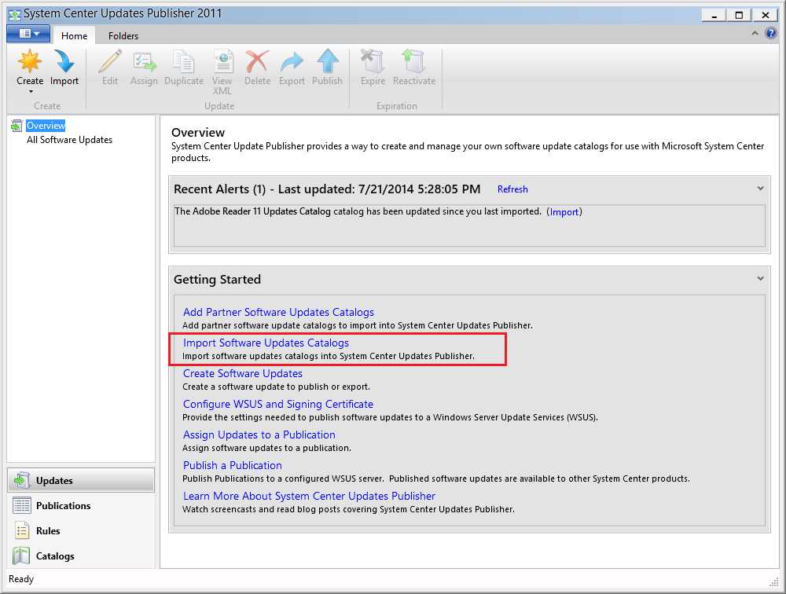Open the help question mark icon
Screen dimensions: 786x594
[x=771, y=34]
